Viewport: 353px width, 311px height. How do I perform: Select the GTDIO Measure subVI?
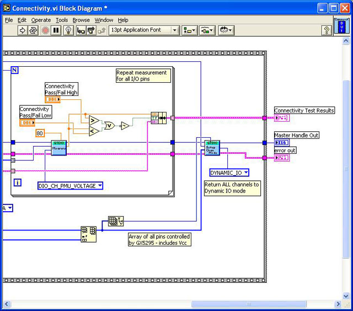click(59, 148)
